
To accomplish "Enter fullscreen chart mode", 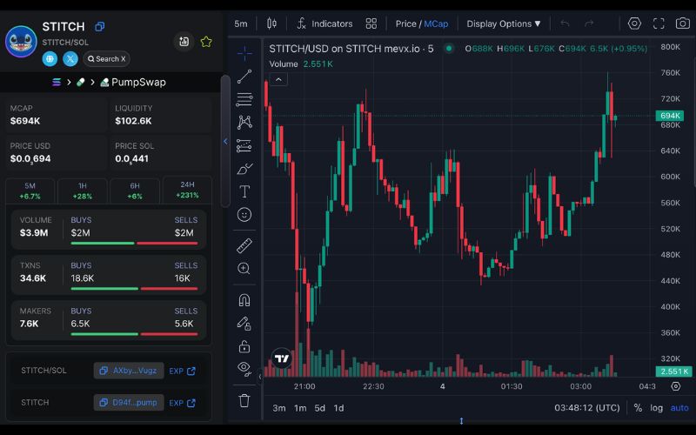I will [x=659, y=23].
